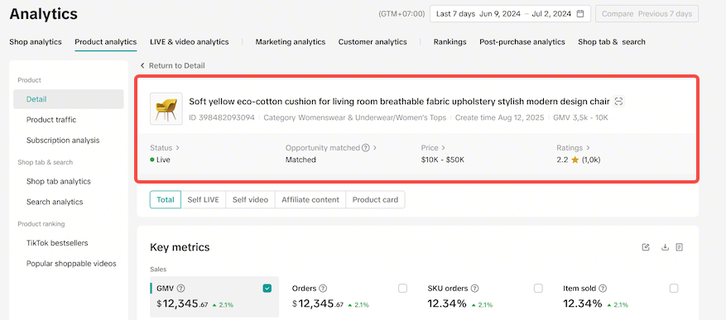The image size is (726, 320).
Task: Expand the Price details chevron
Action: tap(443, 148)
